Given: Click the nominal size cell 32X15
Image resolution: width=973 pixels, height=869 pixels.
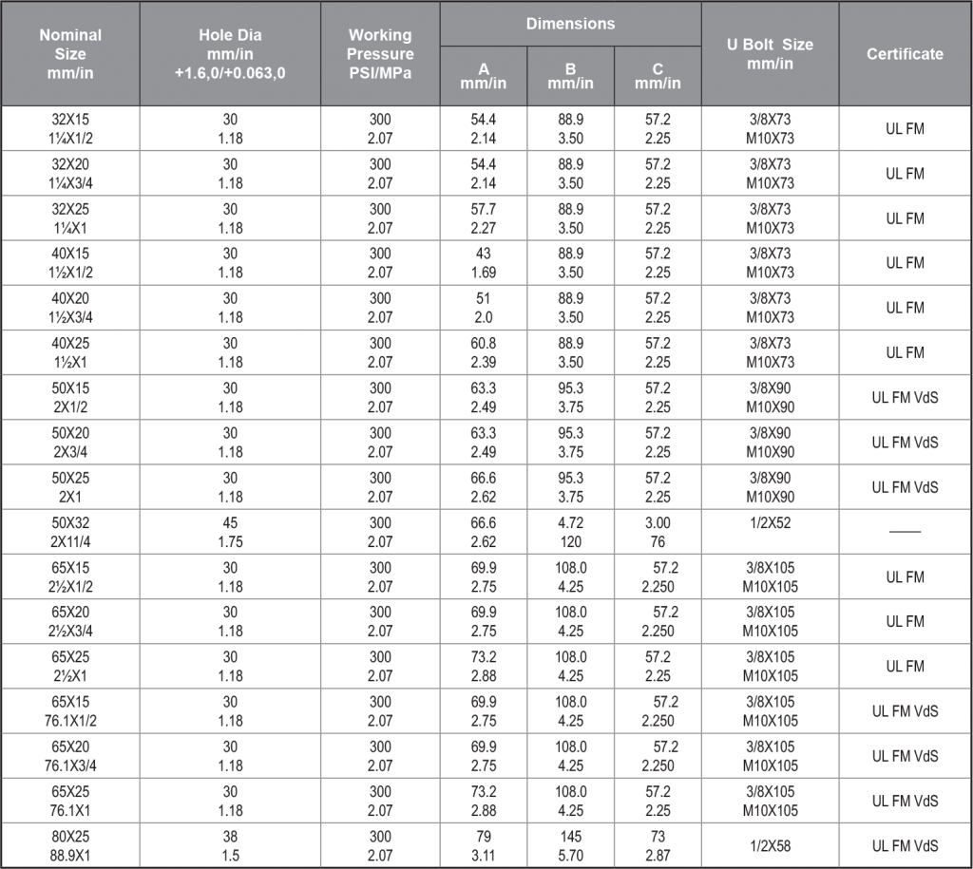Looking at the screenshot, I should 70,128.
